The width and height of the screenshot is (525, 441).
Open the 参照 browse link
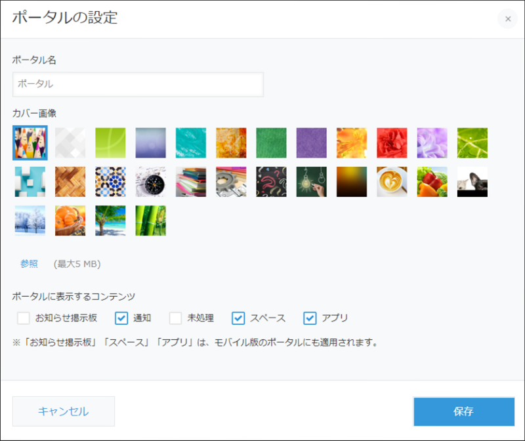[x=29, y=264]
